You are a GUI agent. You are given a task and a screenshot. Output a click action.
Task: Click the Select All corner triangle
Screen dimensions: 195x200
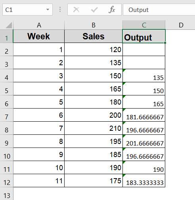click(x=9, y=25)
